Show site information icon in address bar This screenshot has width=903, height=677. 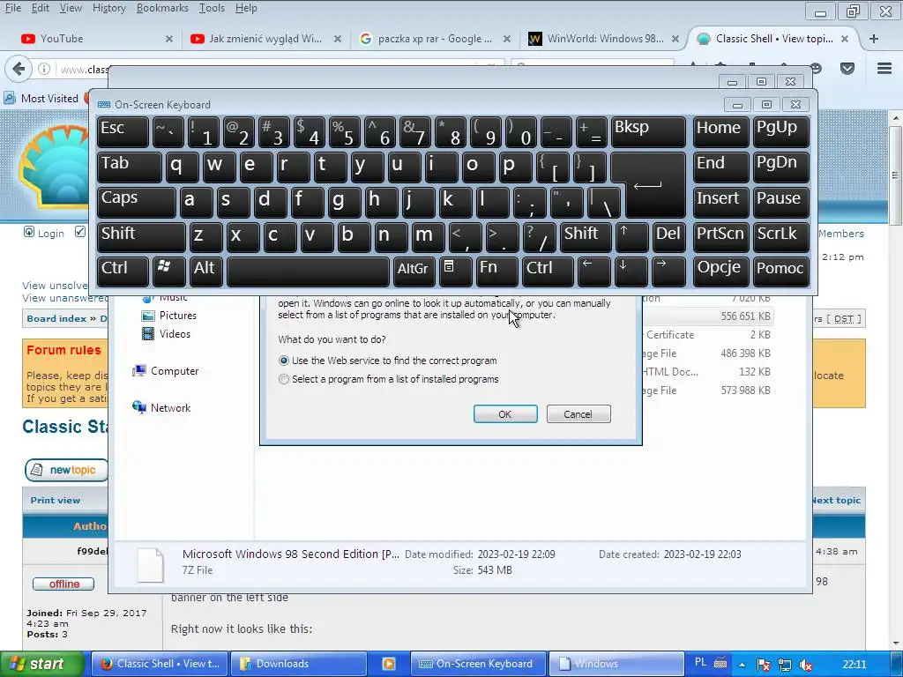pyautogui.click(x=44, y=69)
